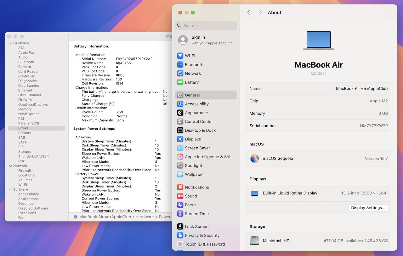
Task: Click the Memory 8 GB value
Action: (383, 113)
